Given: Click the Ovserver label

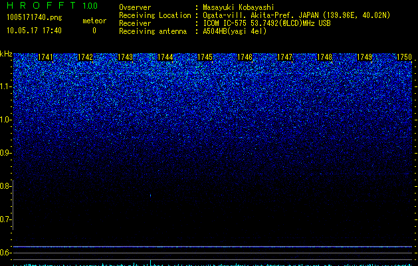Looking at the screenshot, I should [x=135, y=7].
